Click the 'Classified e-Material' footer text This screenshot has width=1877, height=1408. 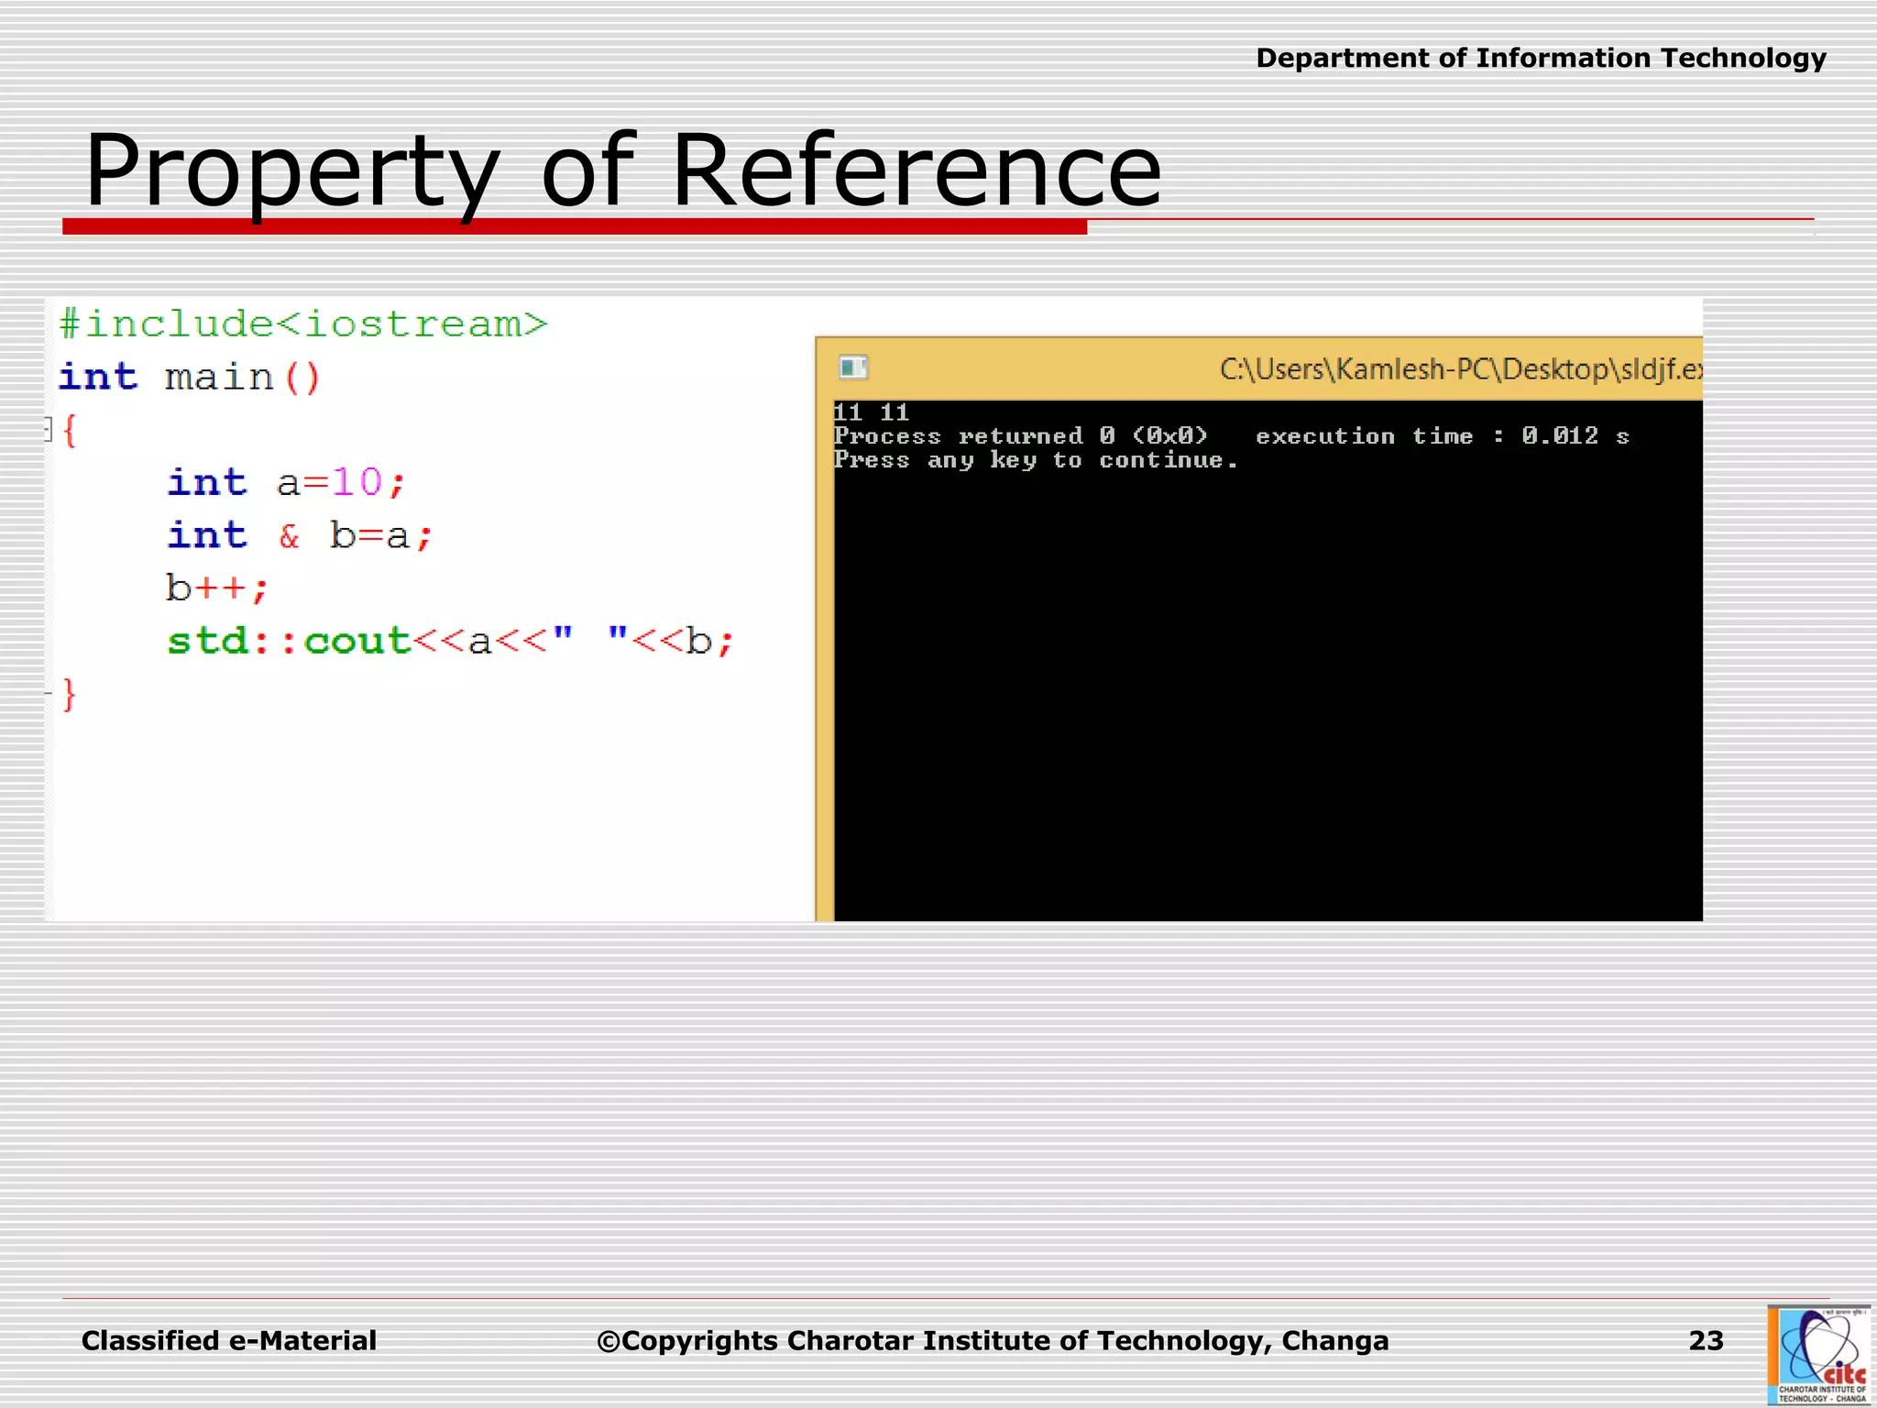click(x=229, y=1340)
